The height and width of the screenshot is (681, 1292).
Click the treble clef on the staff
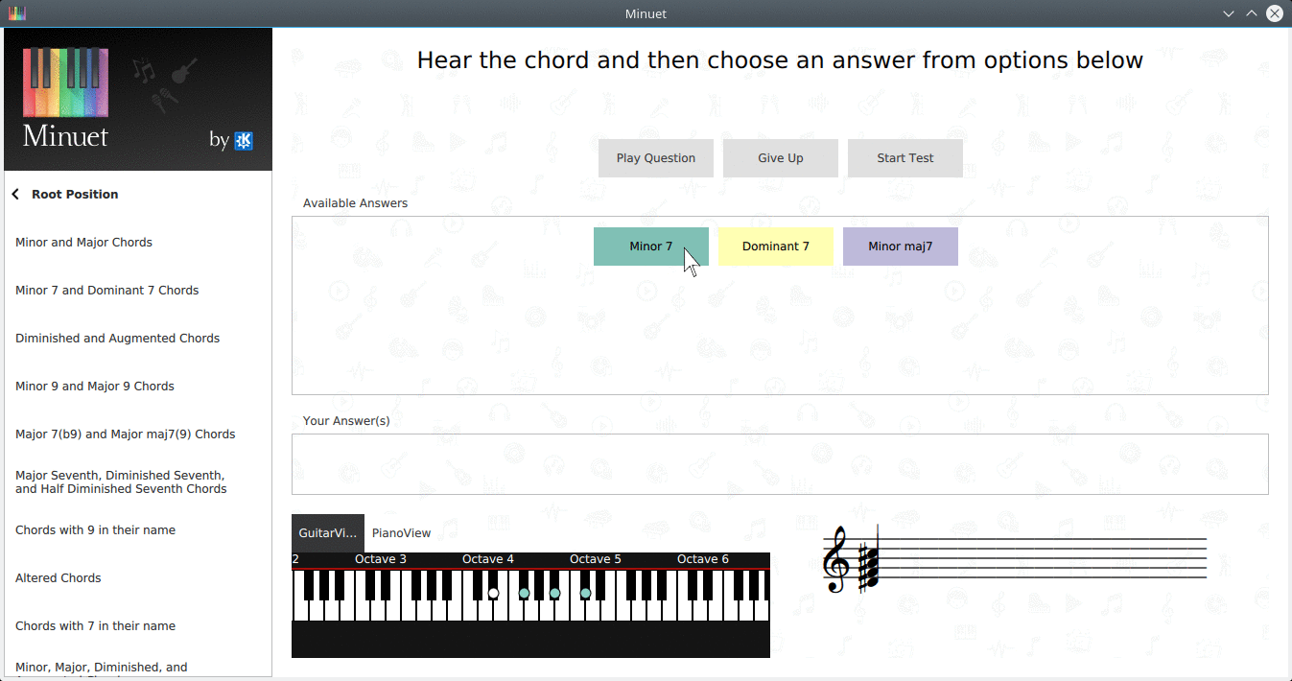(835, 561)
